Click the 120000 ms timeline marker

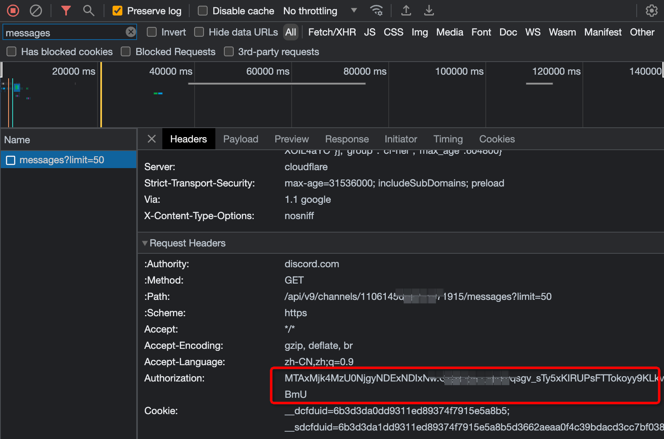click(x=556, y=71)
